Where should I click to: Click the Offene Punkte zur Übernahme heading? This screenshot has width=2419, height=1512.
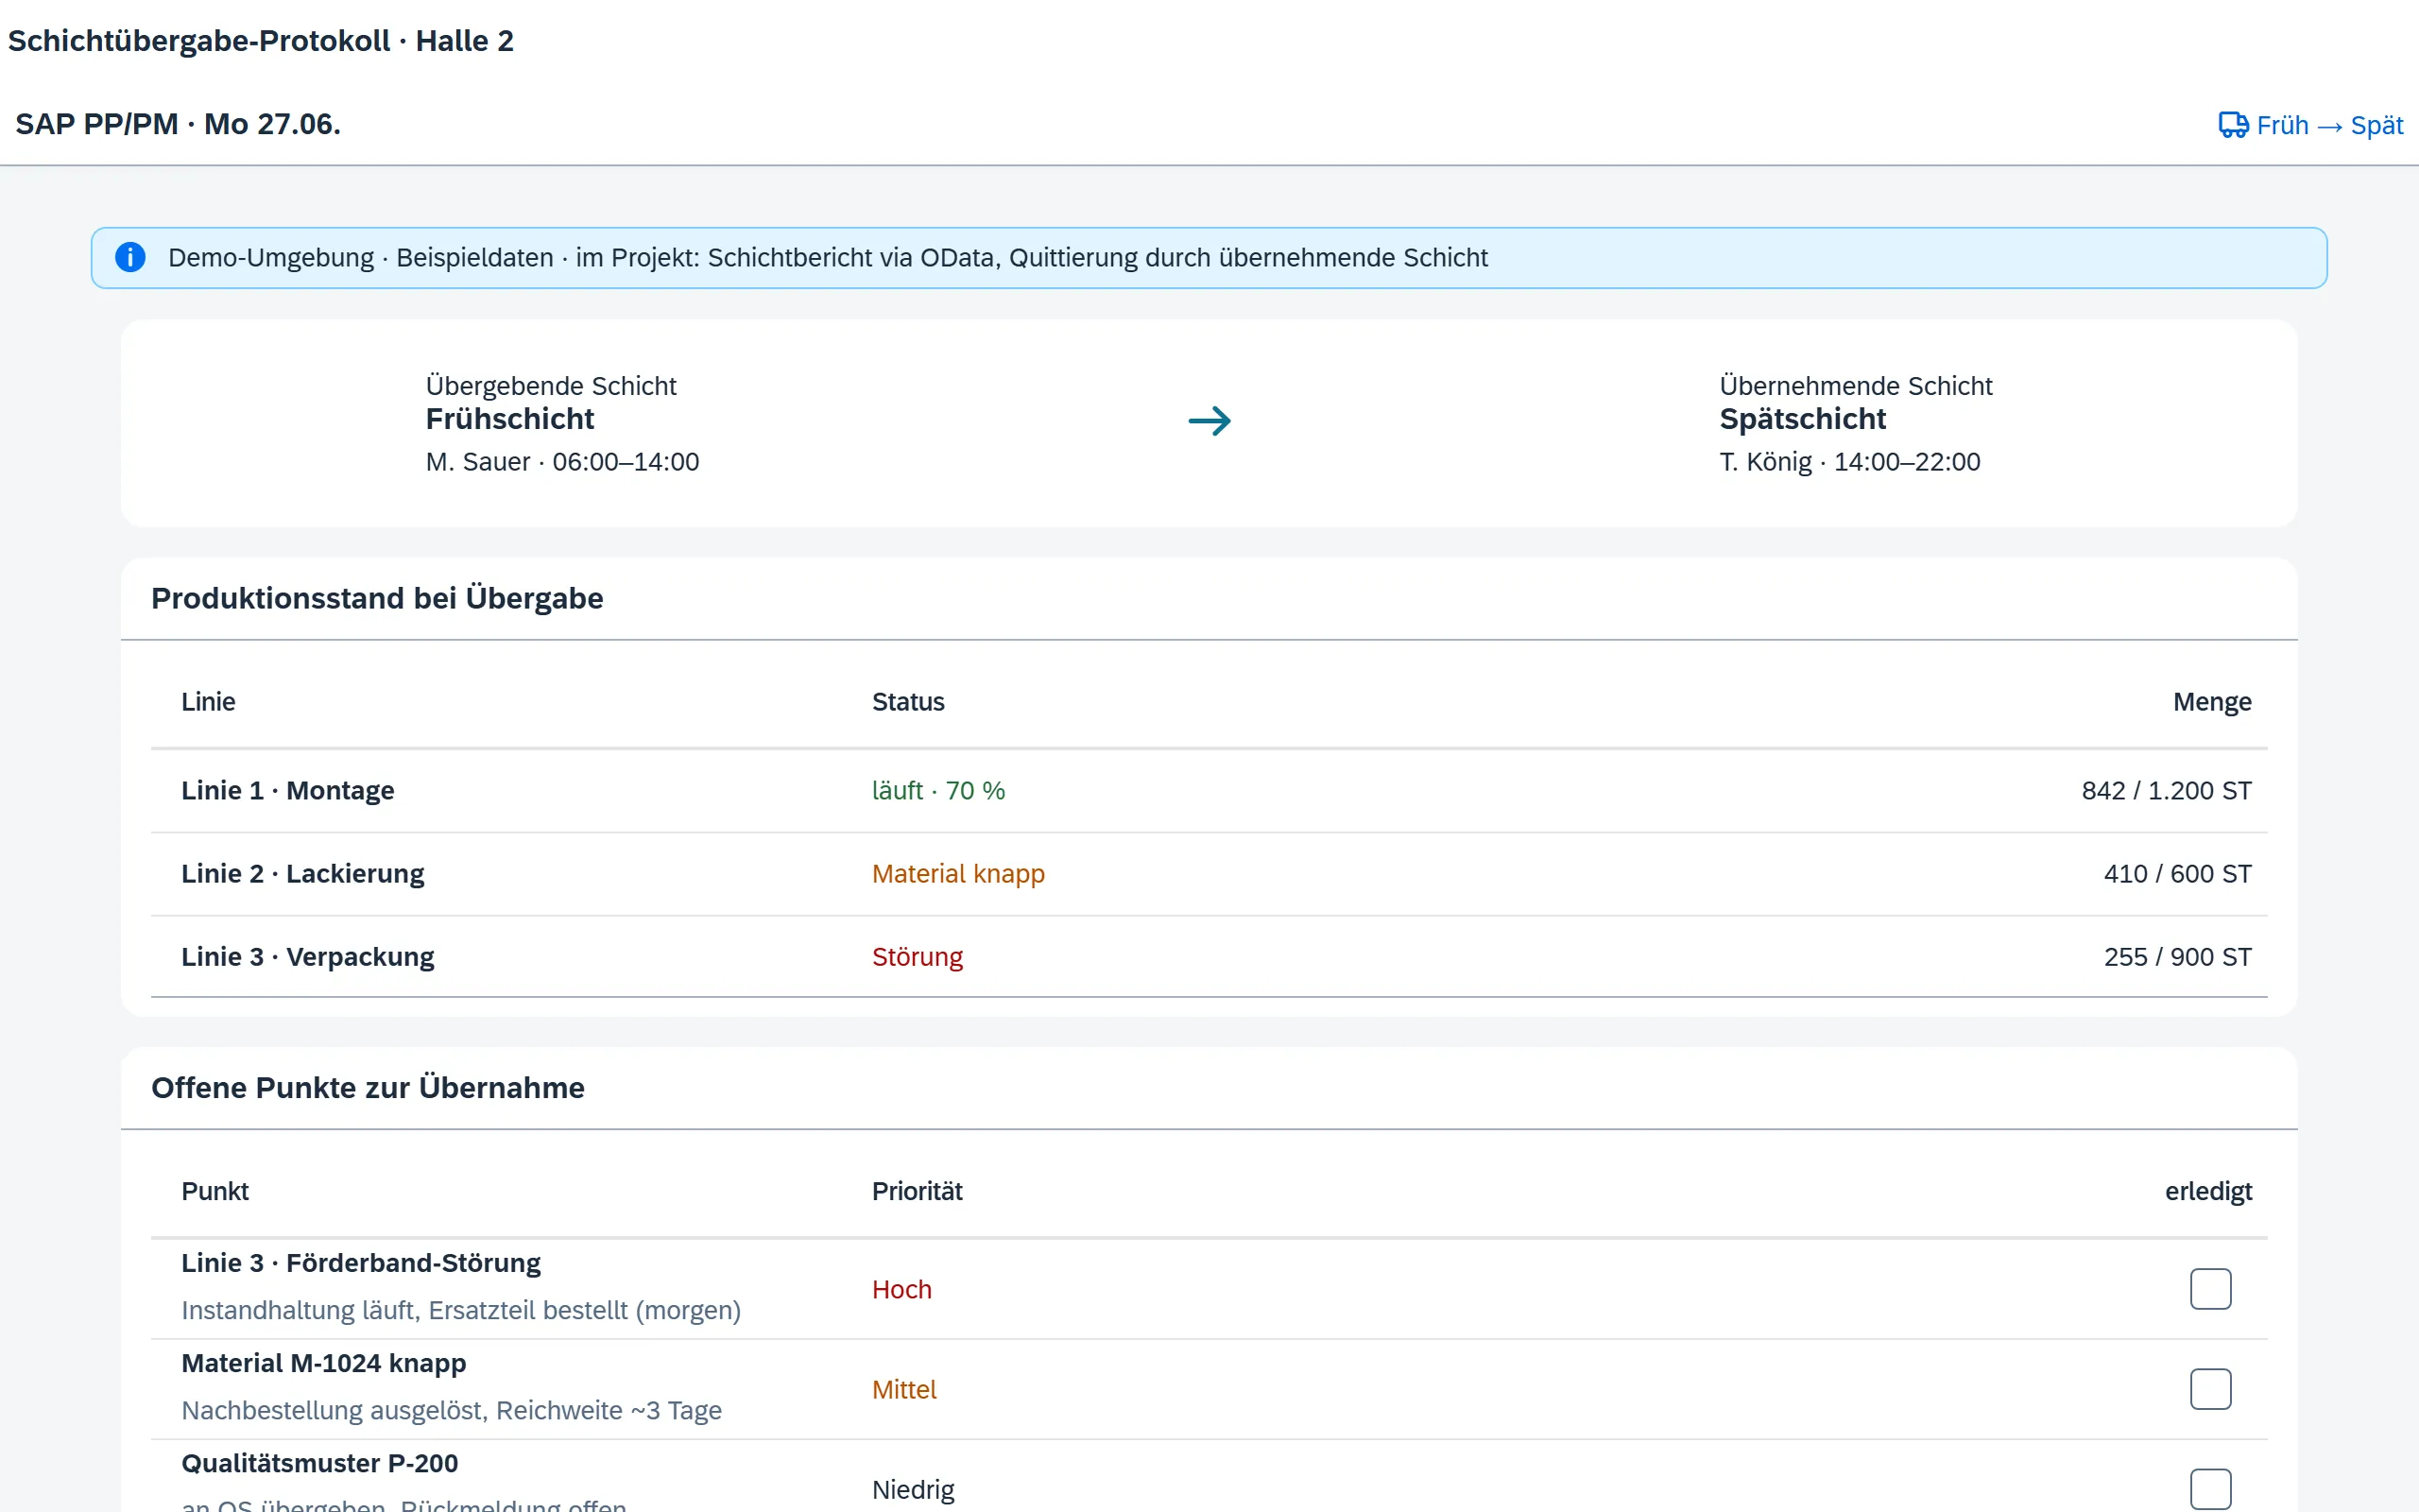368,1088
